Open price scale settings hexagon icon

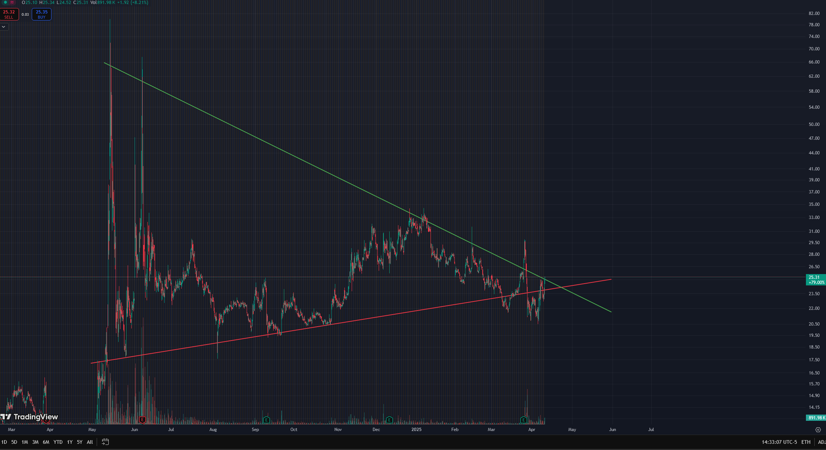click(x=818, y=430)
